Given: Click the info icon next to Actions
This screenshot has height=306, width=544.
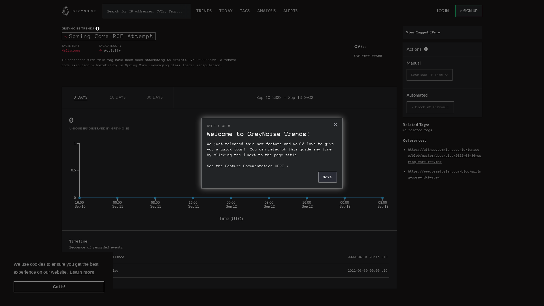Looking at the screenshot, I should pos(426,49).
